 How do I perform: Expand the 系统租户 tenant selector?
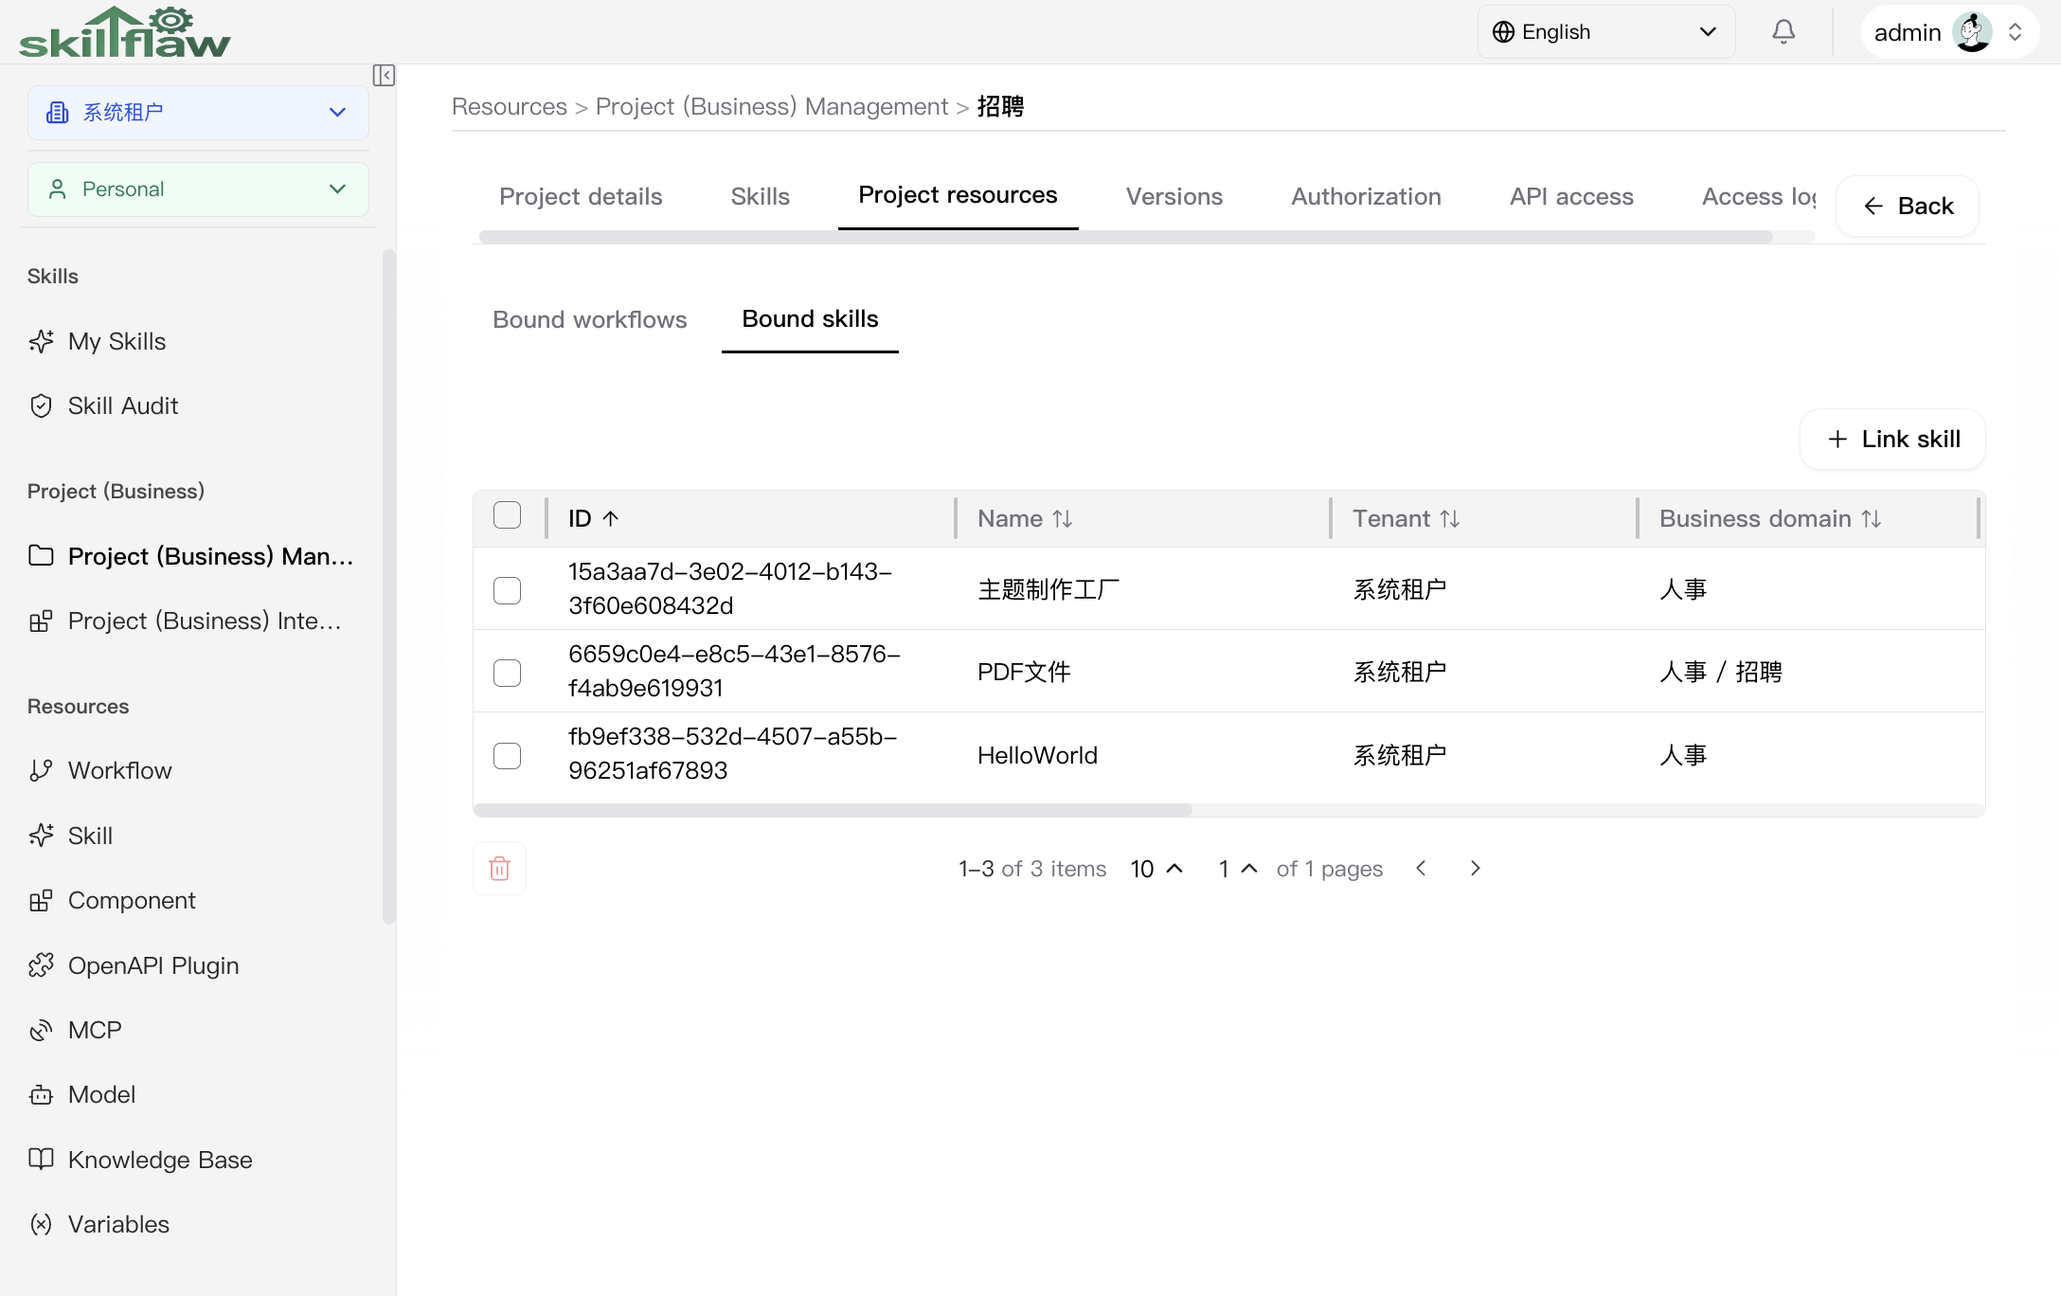tap(198, 113)
